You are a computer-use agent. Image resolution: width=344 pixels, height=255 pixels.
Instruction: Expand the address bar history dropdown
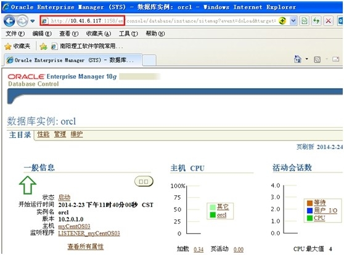(x=293, y=21)
